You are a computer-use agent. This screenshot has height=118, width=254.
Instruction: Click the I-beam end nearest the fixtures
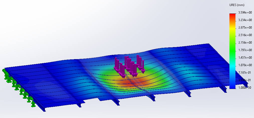(44, 109)
